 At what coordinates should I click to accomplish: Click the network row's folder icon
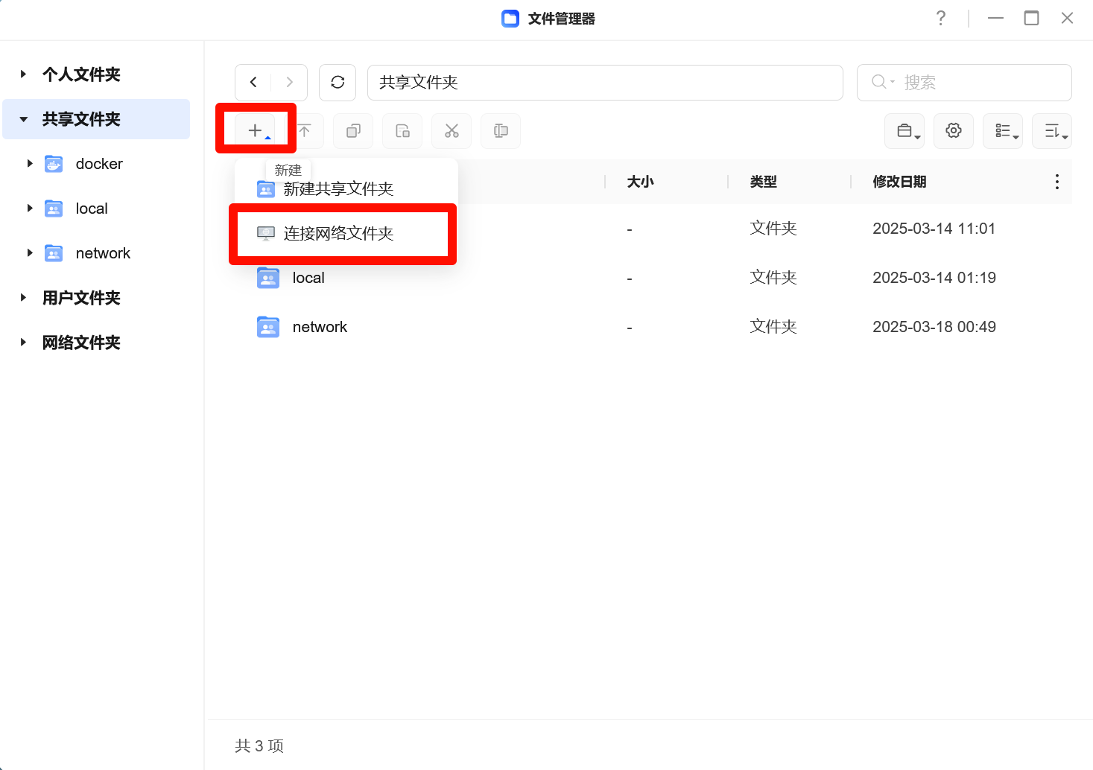pos(268,327)
